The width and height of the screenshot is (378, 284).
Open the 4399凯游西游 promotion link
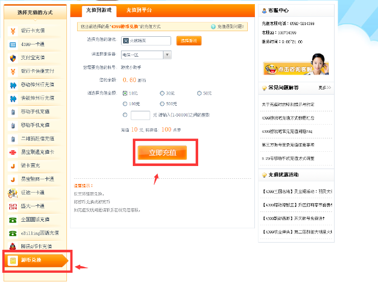coord(294,219)
